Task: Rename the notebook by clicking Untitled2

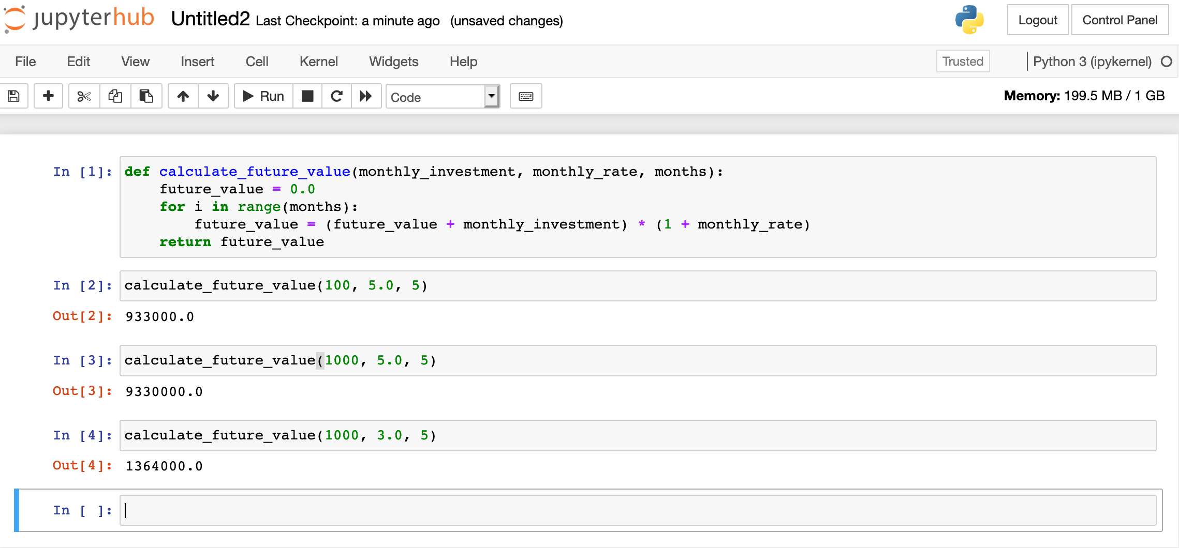Action: 210,19
